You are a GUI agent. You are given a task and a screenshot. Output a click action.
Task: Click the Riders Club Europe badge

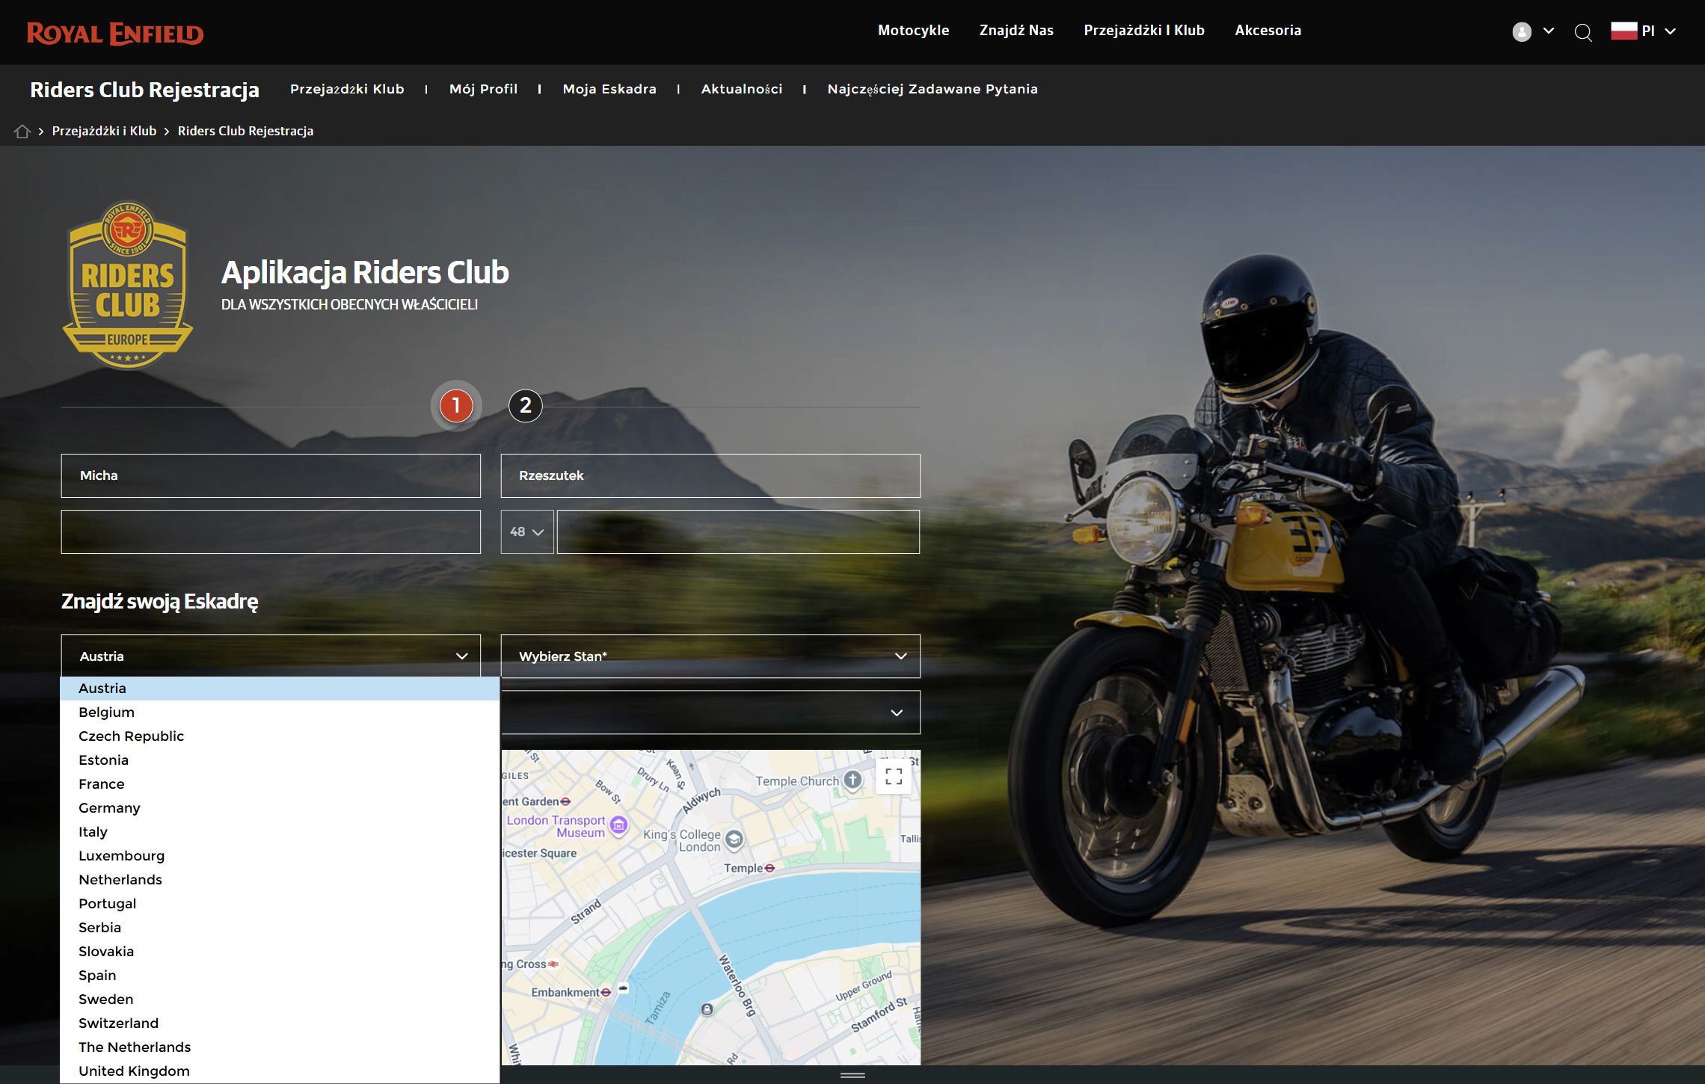click(128, 285)
